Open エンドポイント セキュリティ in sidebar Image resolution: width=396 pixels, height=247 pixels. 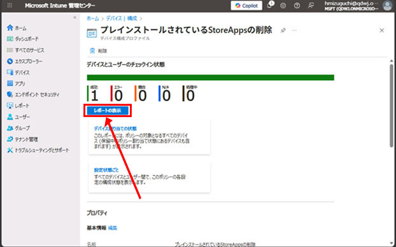(33, 94)
